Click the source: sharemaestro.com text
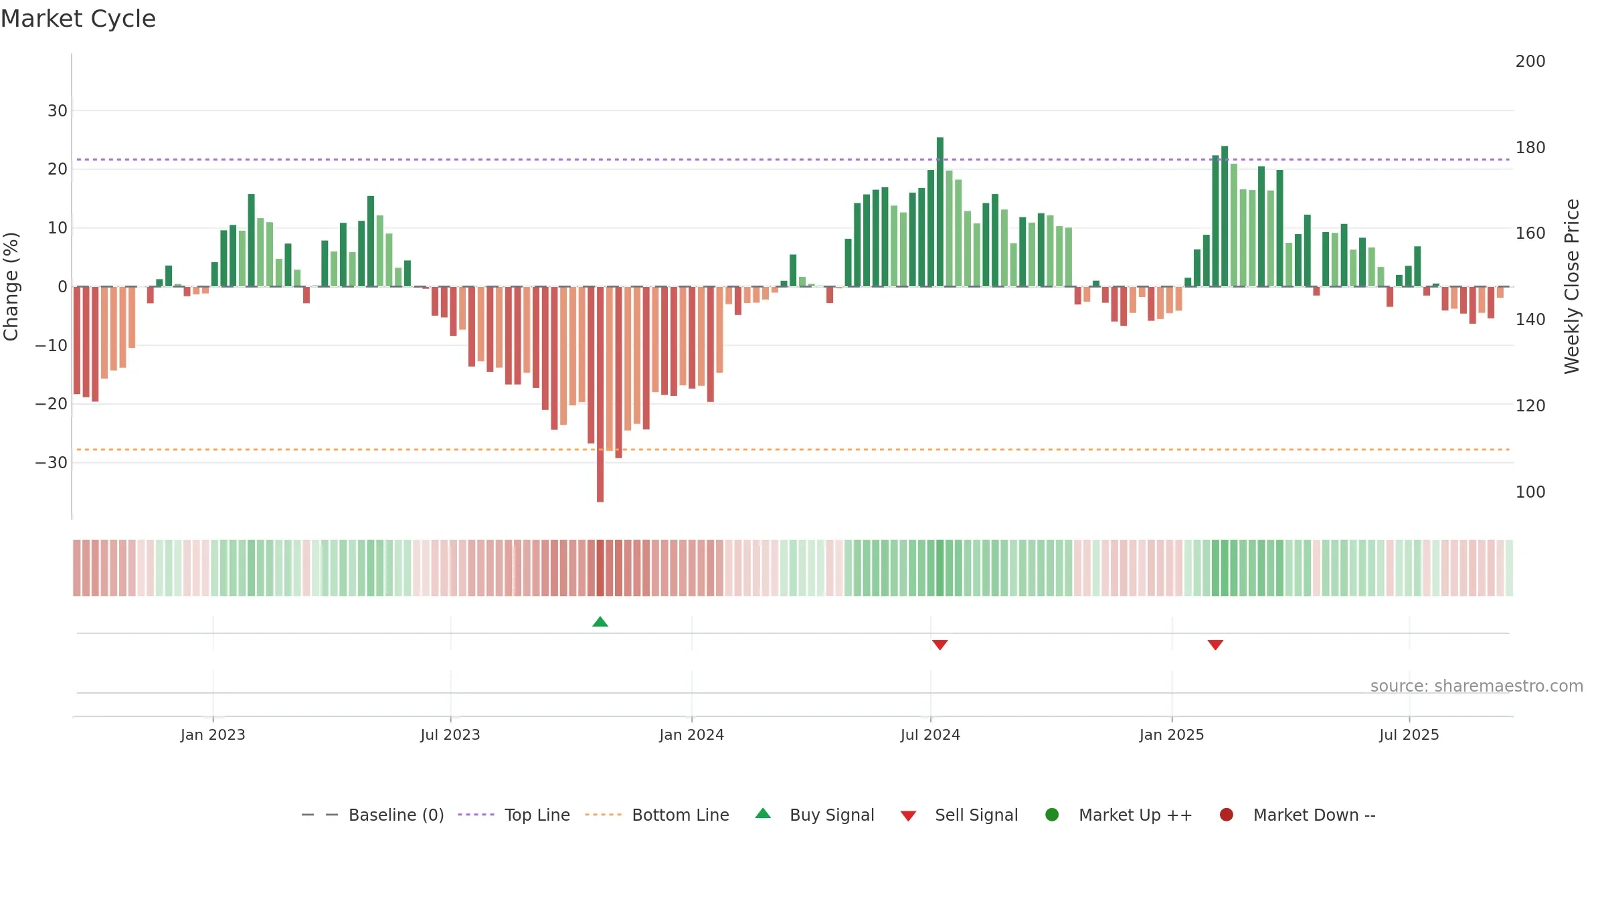The width and height of the screenshot is (1606, 903). point(1477,686)
